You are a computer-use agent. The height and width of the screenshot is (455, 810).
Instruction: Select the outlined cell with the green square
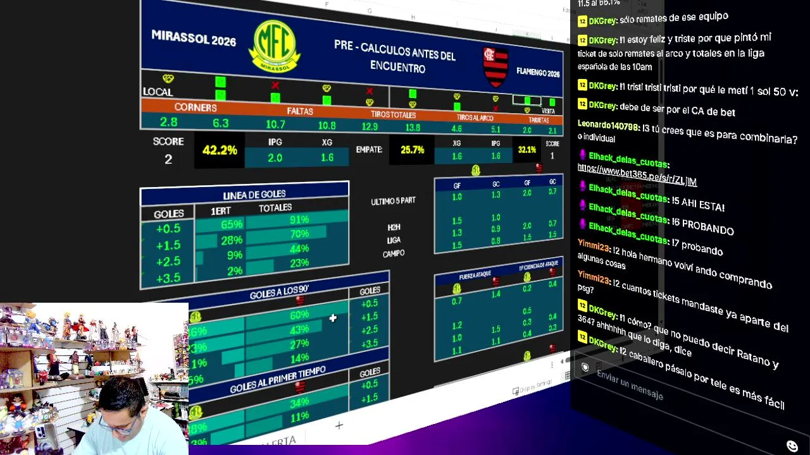coord(526,100)
